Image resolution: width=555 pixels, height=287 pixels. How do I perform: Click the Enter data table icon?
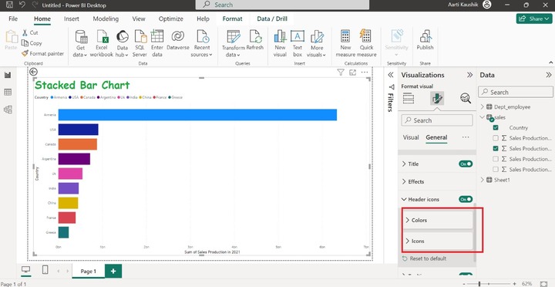coord(156,36)
